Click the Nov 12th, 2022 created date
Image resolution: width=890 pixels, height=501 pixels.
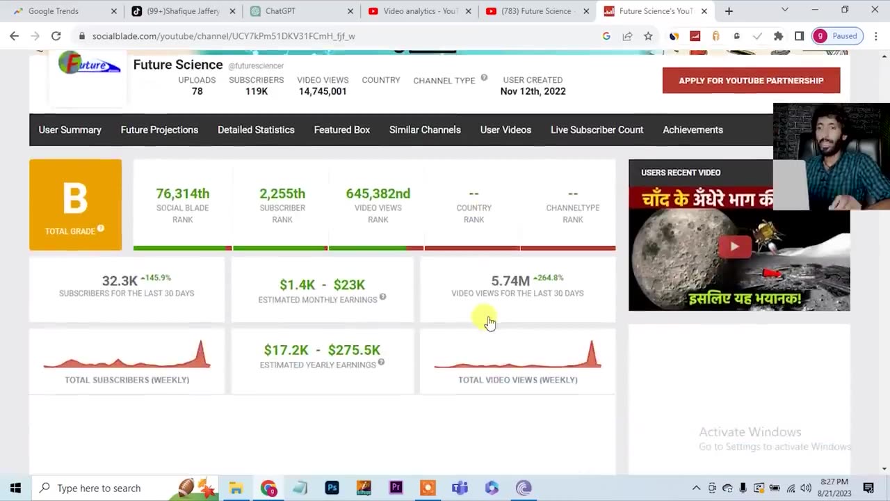tap(533, 91)
